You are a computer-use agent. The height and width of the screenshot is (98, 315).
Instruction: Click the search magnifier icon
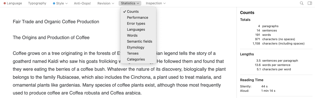point(302,3)
